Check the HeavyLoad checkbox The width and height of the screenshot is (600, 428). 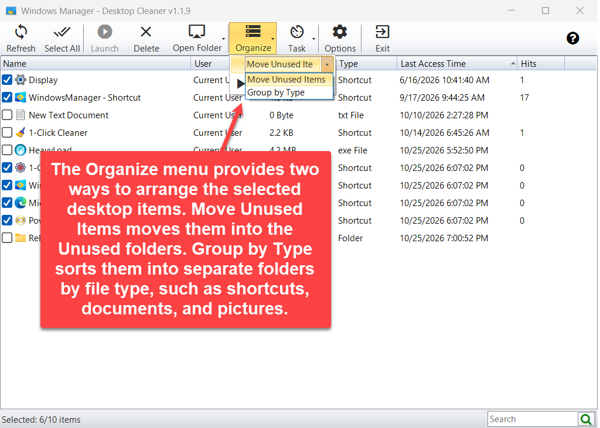[7, 150]
